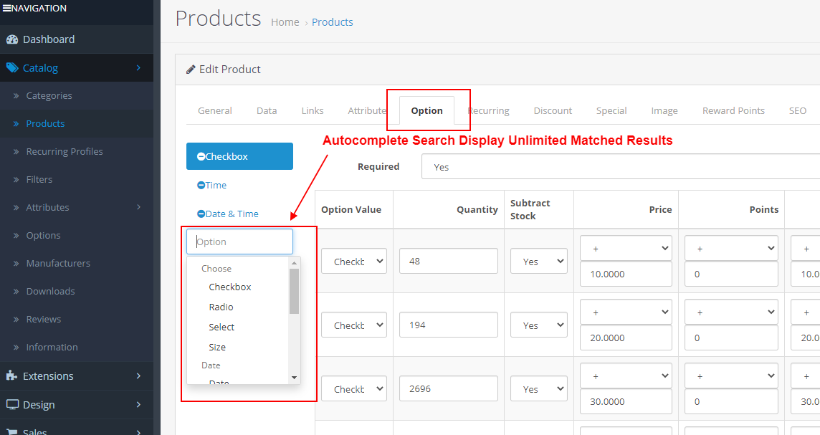This screenshot has height=435, width=820.
Task: Click the pencil icon beside Edit Product
Action: [x=190, y=69]
